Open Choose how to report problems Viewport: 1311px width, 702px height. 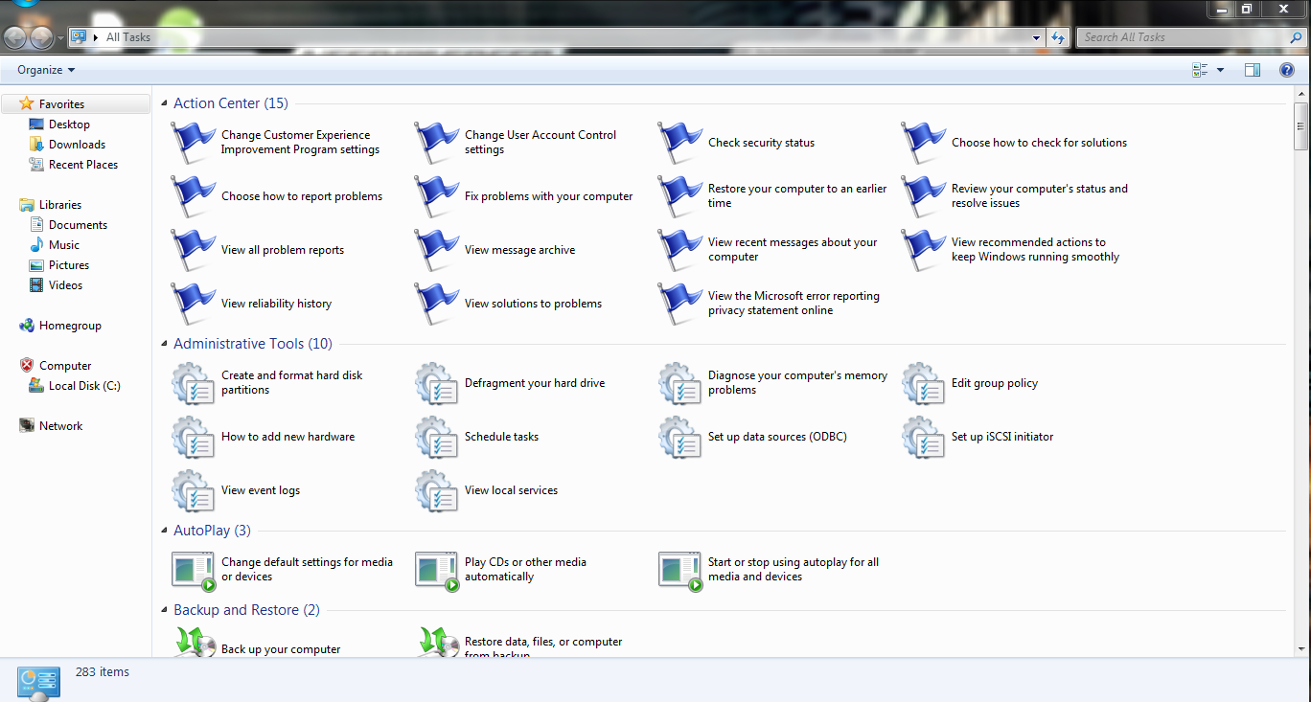(x=302, y=196)
